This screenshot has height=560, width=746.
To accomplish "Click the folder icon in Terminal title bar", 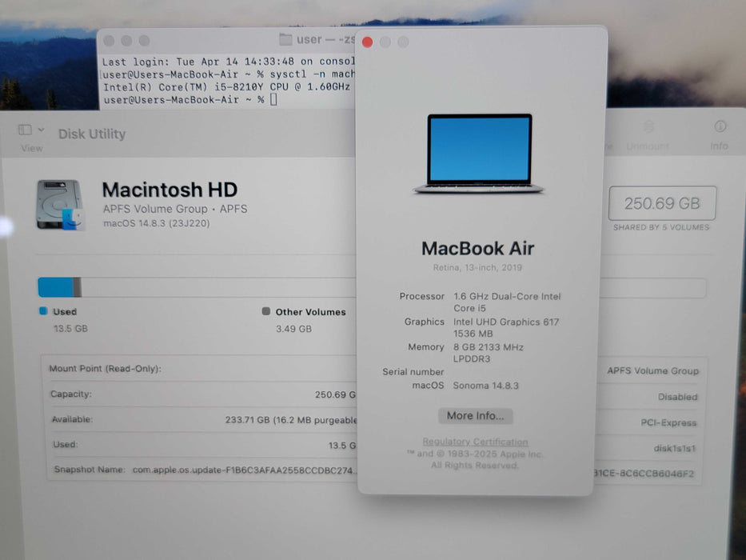I will coord(285,39).
